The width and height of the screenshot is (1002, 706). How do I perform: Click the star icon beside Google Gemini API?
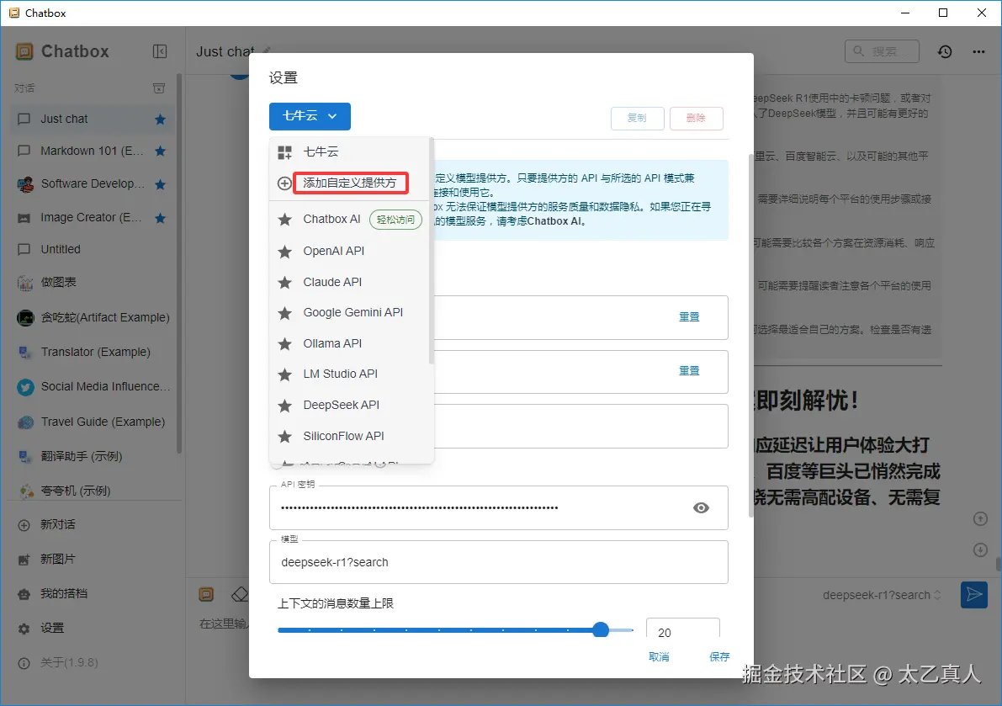285,313
